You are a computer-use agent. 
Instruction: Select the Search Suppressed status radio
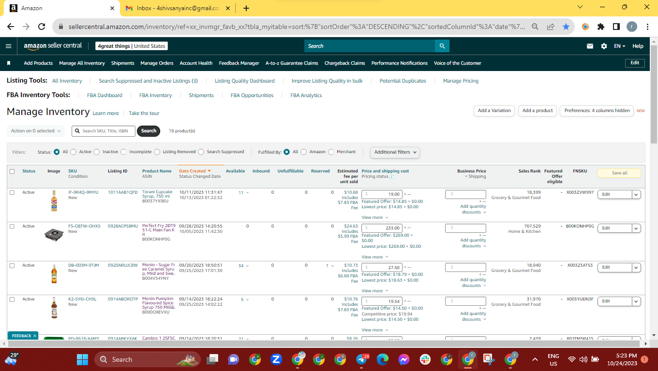coord(201,152)
